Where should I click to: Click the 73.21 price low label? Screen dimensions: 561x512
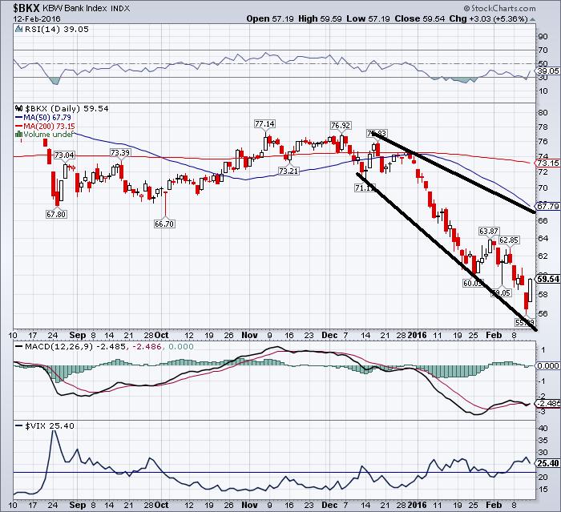click(x=289, y=171)
